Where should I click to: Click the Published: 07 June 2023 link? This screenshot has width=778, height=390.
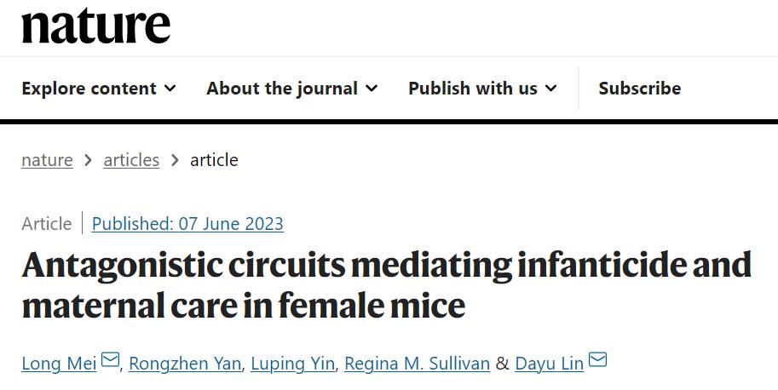[x=187, y=224]
